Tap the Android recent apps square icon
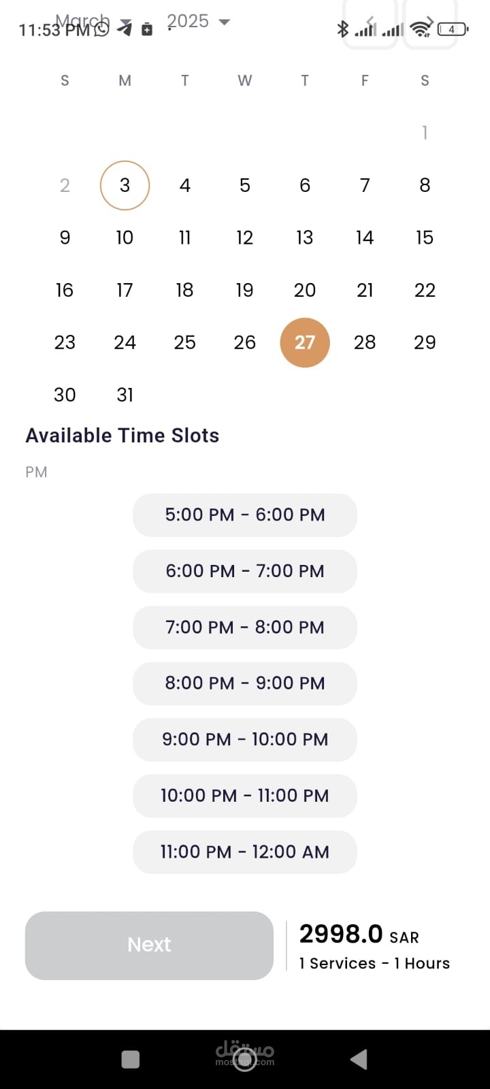This screenshot has width=490, height=1089. [x=130, y=1059]
